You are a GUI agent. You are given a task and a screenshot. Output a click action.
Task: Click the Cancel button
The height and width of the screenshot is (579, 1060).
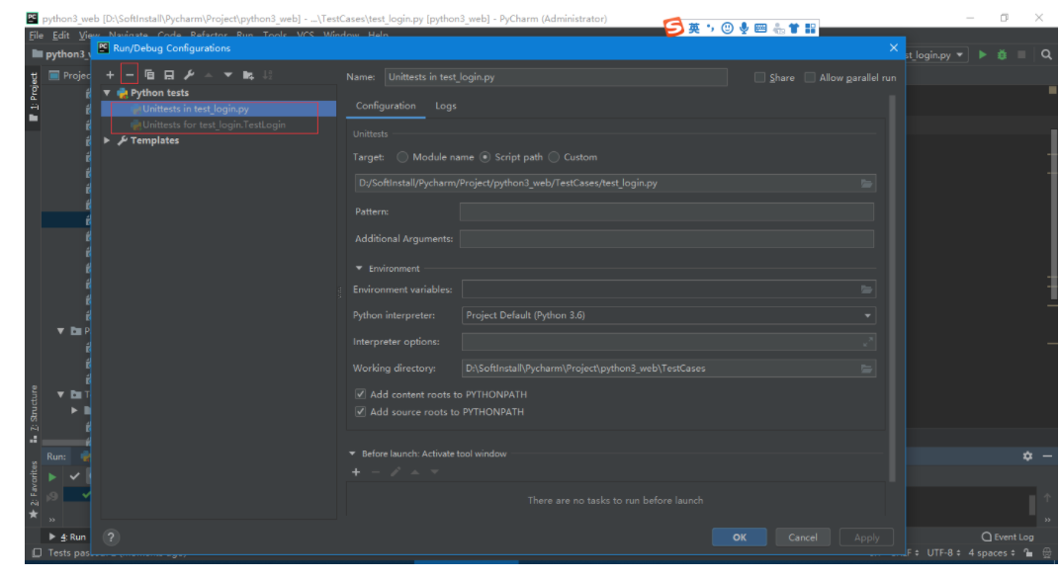(x=803, y=538)
